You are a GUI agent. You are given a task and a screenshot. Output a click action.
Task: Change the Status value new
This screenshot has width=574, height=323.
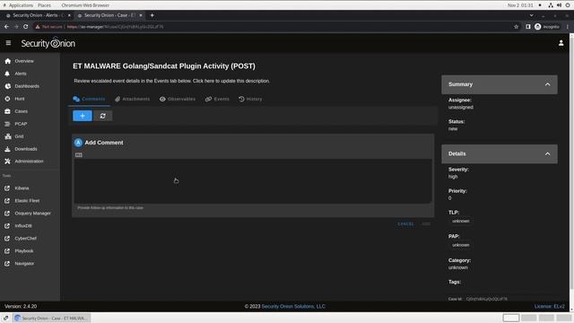point(453,129)
